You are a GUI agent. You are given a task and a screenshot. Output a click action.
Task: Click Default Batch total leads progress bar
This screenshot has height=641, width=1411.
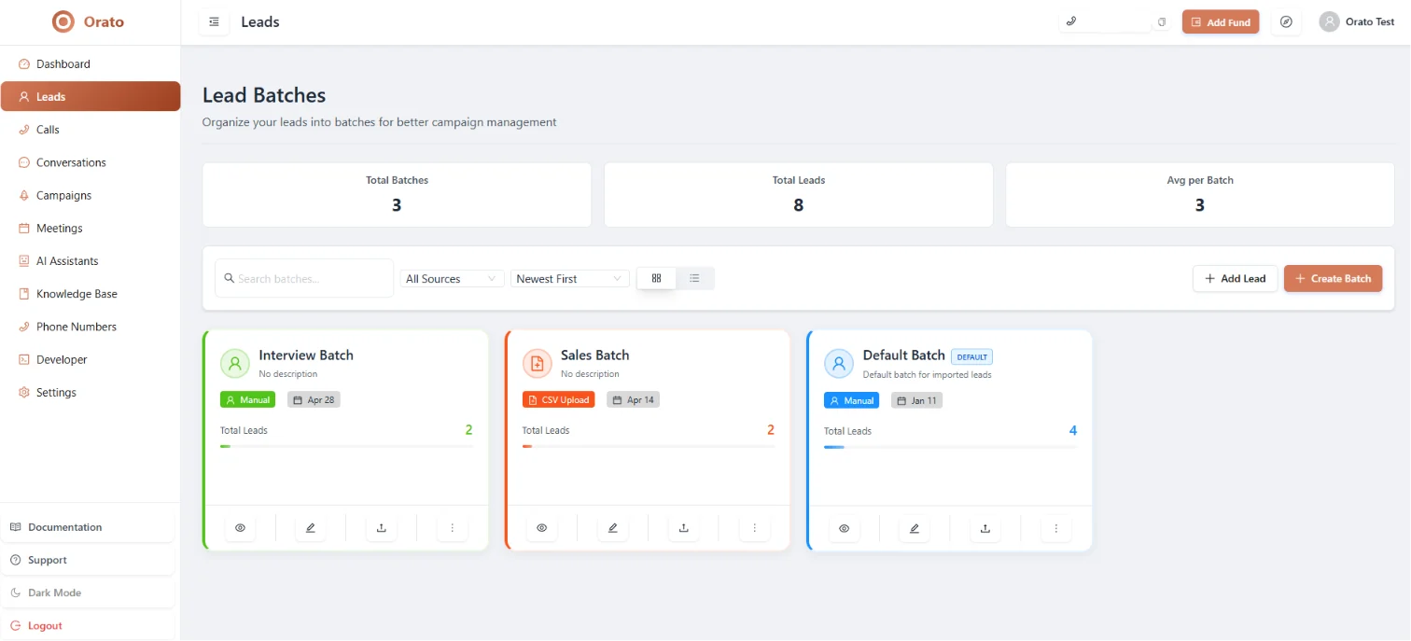click(x=950, y=447)
